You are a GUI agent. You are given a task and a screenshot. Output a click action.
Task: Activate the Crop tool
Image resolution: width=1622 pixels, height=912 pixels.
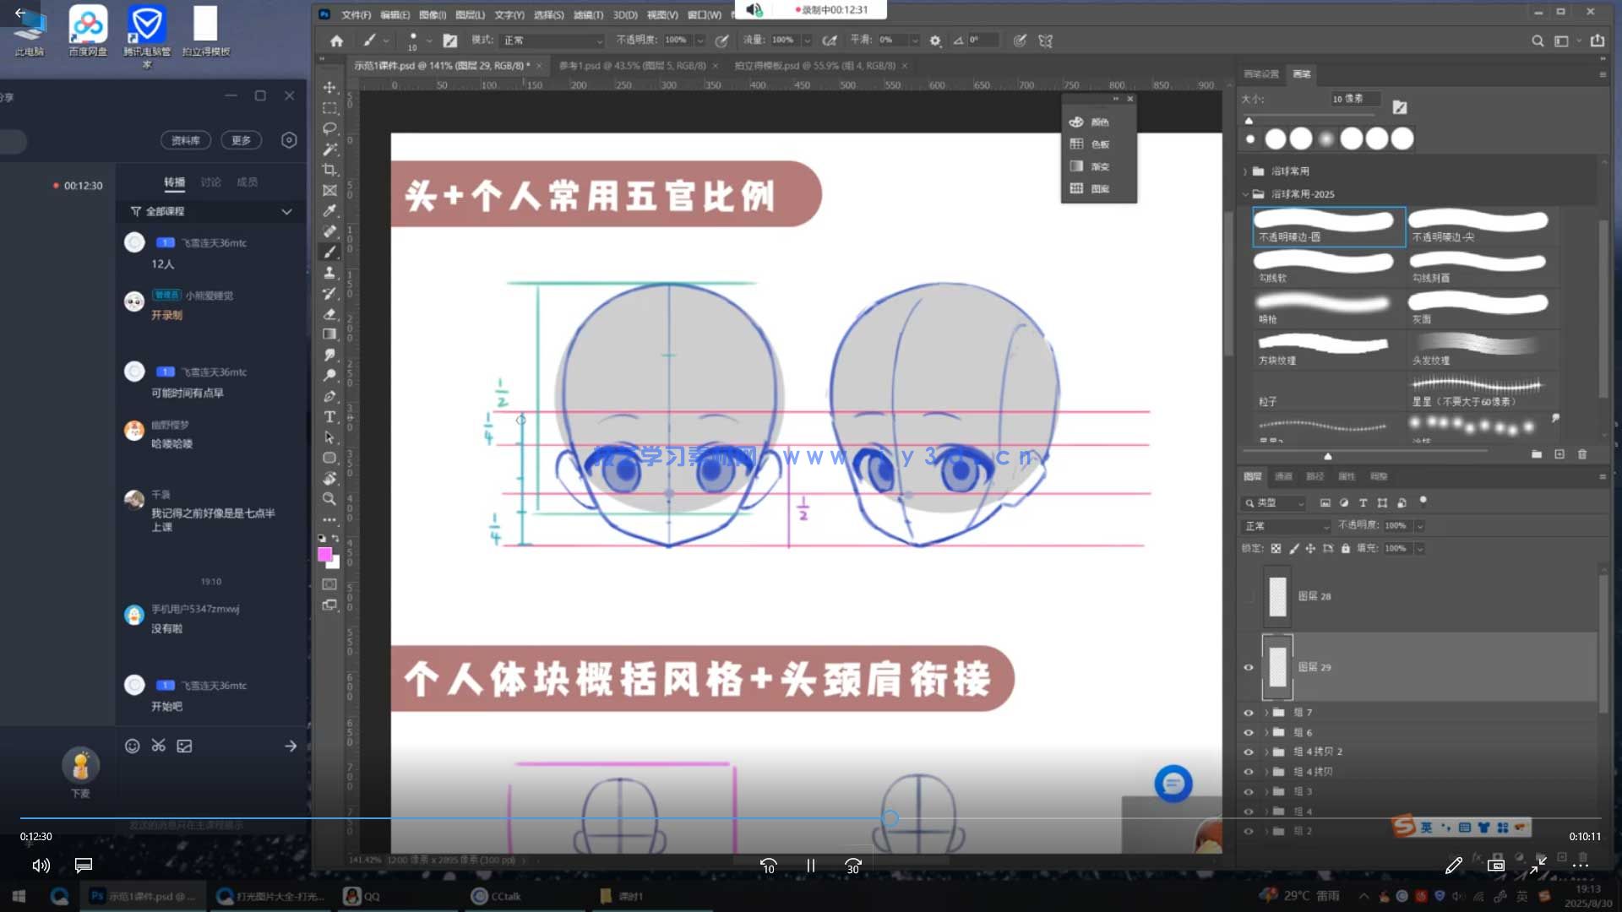coord(329,169)
